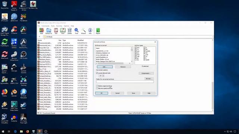Confirm conversion with the OK button
Viewport: 239px width, 134px height.
102,93
